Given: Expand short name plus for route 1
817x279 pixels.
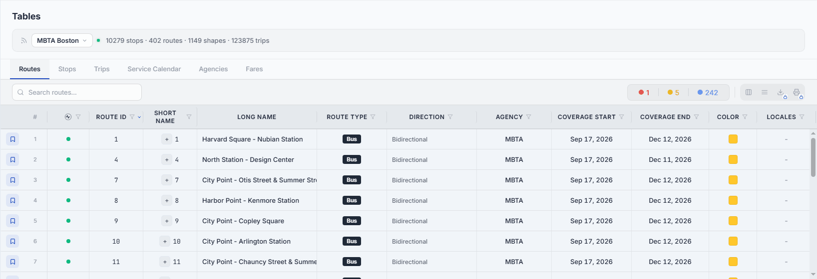Looking at the screenshot, I should pyautogui.click(x=167, y=139).
